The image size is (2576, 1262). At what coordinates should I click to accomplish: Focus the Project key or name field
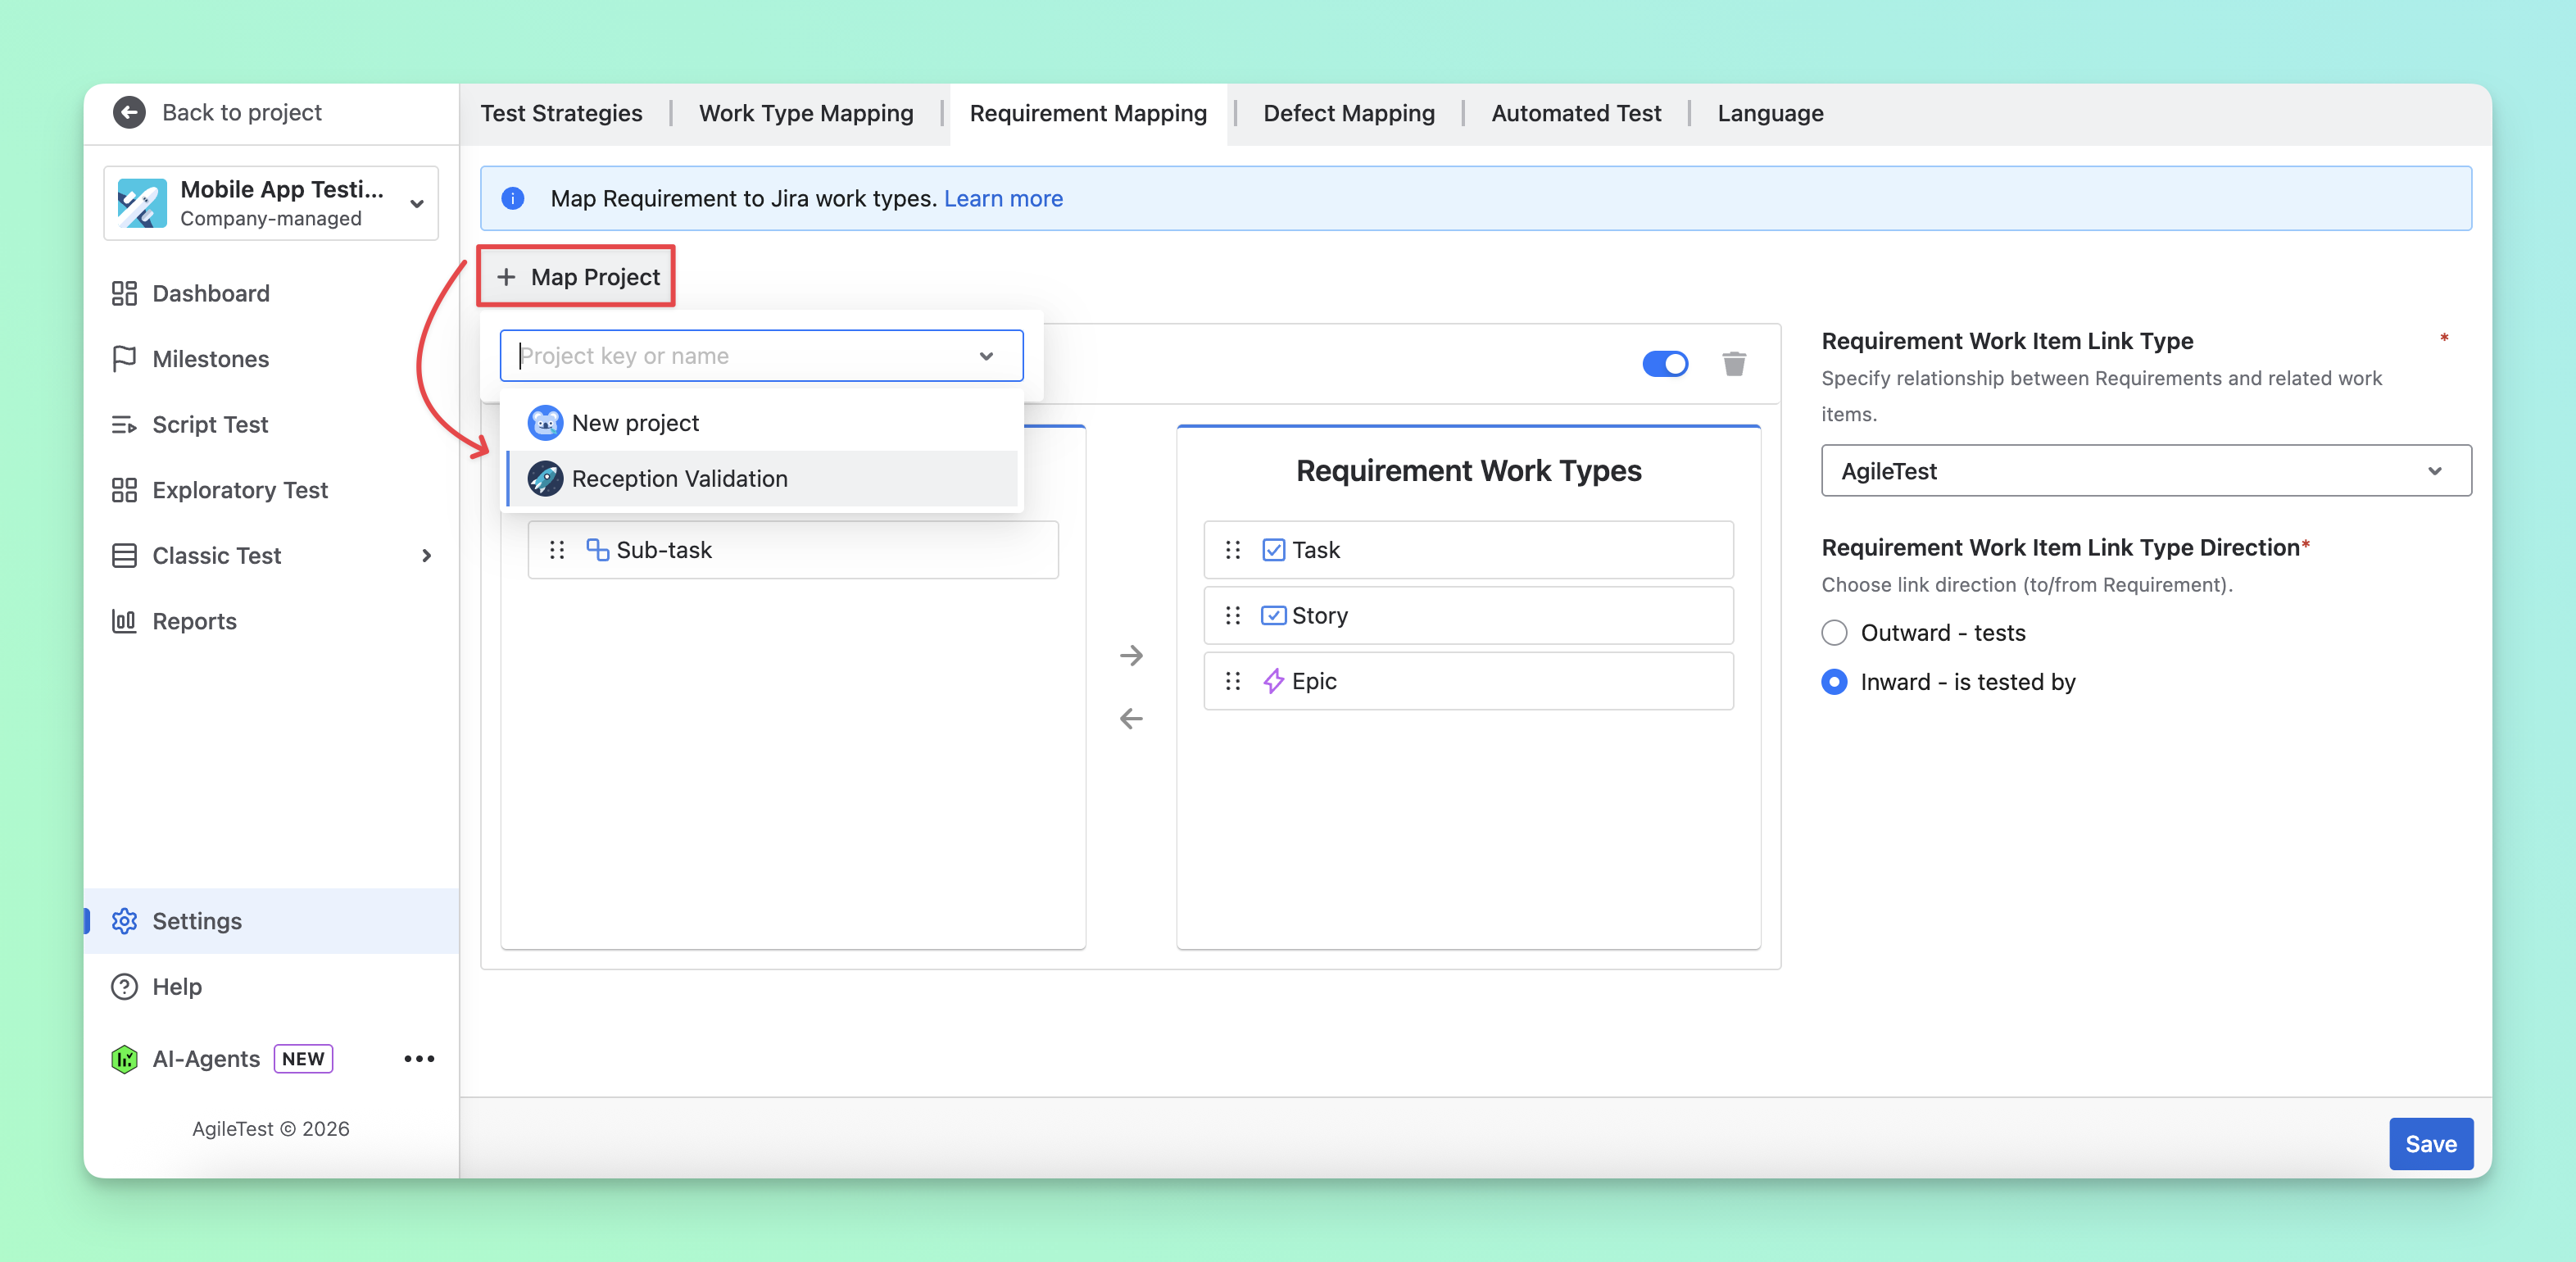coord(762,355)
